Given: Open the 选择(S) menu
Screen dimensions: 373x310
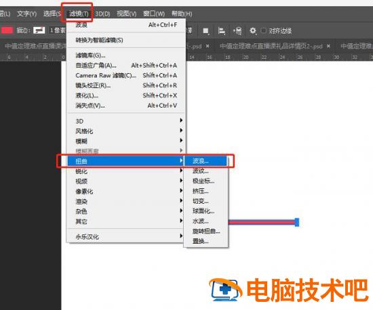Looking at the screenshot, I should tap(52, 14).
